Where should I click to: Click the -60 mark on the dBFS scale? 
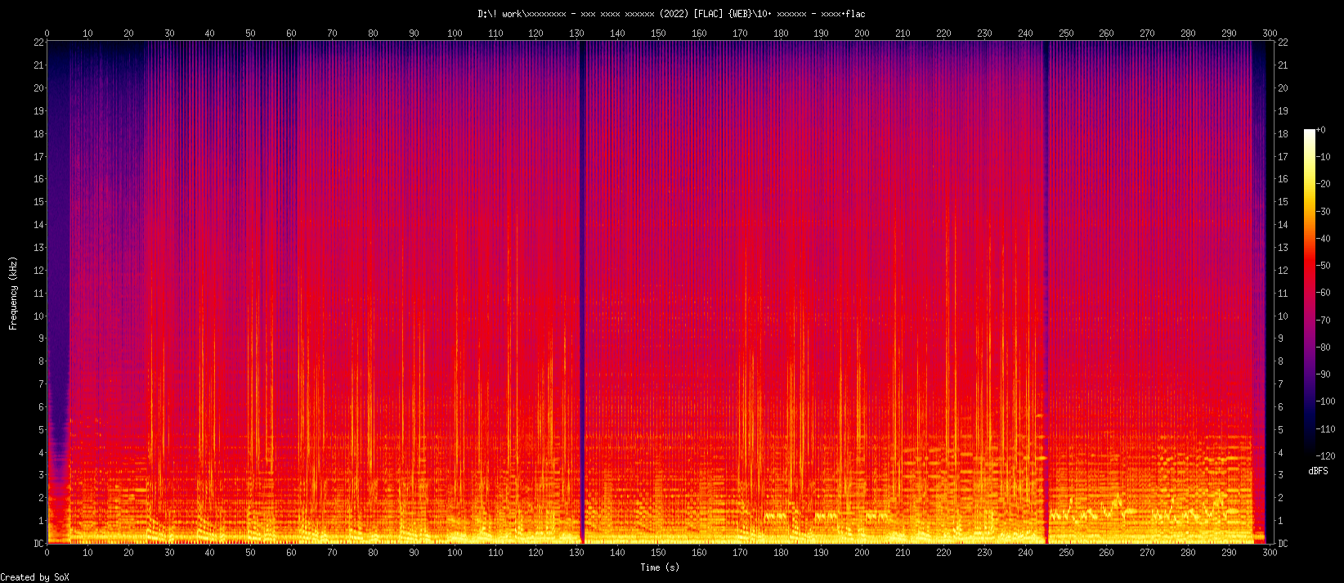pyautogui.click(x=1324, y=293)
